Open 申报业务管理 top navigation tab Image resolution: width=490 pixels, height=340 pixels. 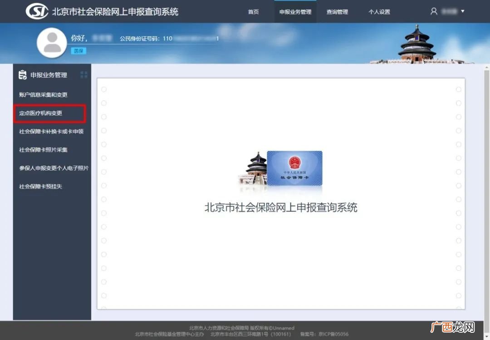coord(295,12)
